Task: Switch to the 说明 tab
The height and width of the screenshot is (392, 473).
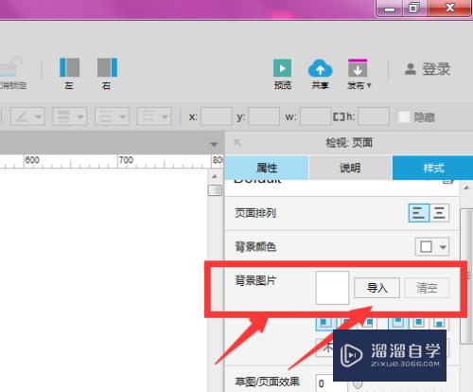Action: tap(350, 168)
